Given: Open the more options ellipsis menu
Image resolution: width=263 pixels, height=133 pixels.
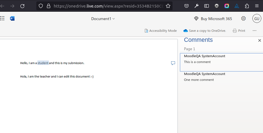Looking at the screenshot, I should coord(254,31).
